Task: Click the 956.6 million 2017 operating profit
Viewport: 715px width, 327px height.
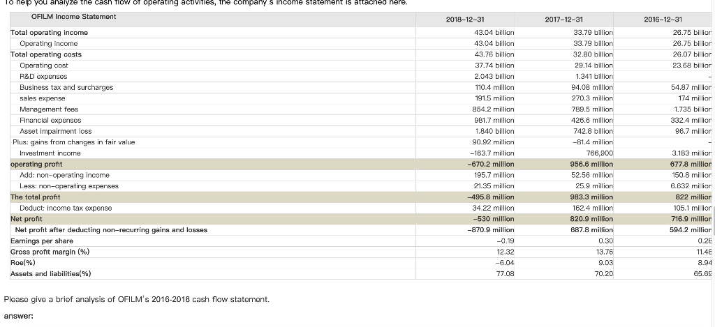Action: tap(592, 164)
